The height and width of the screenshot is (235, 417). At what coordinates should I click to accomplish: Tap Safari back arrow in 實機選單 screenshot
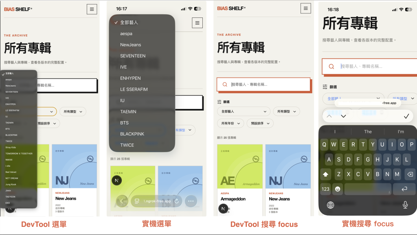122,201
